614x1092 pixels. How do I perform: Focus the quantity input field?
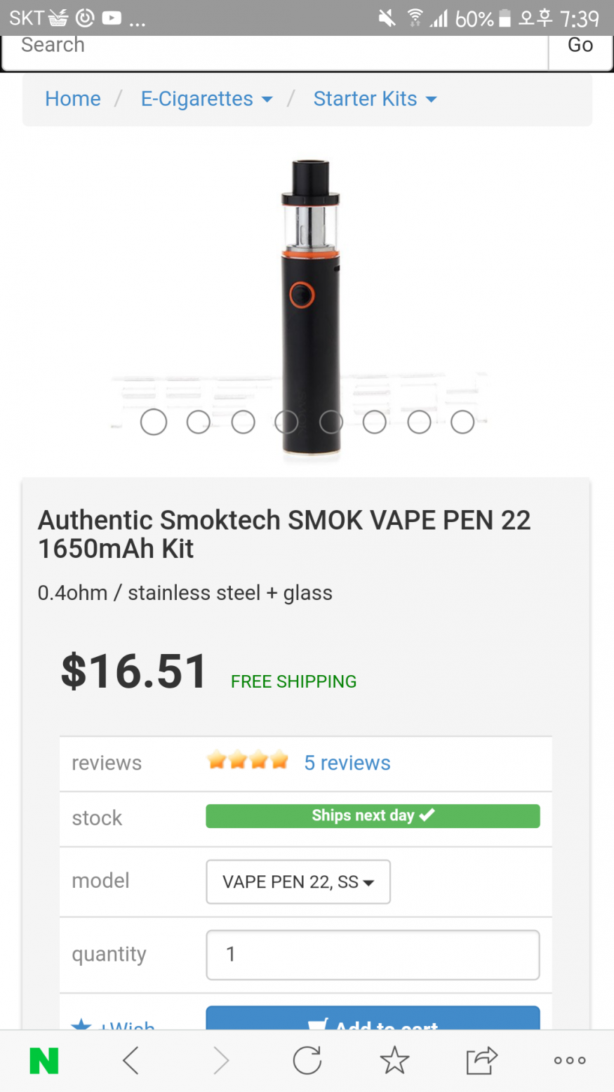click(373, 954)
